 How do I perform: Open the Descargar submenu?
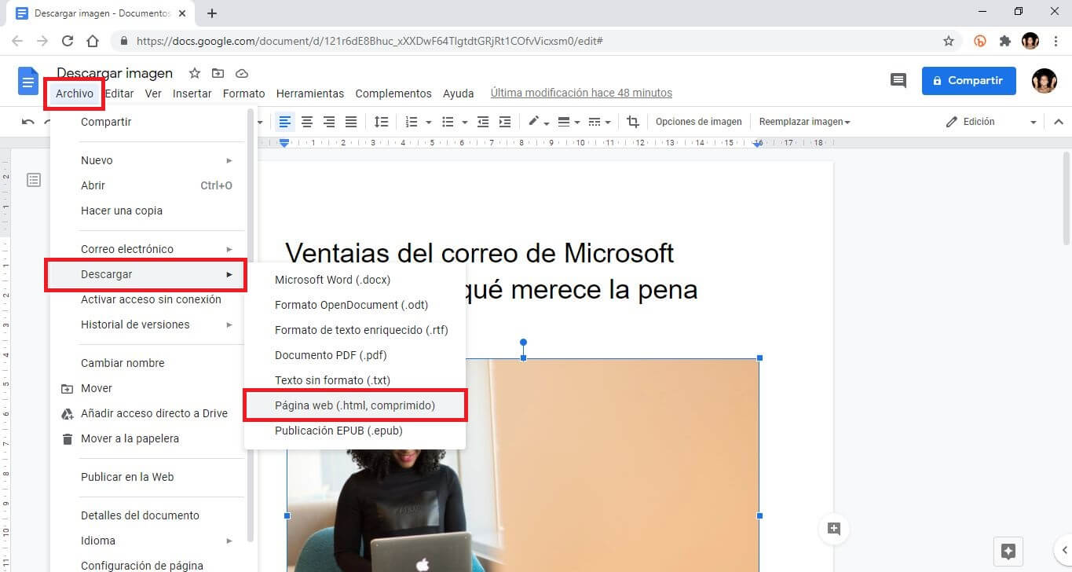(147, 274)
